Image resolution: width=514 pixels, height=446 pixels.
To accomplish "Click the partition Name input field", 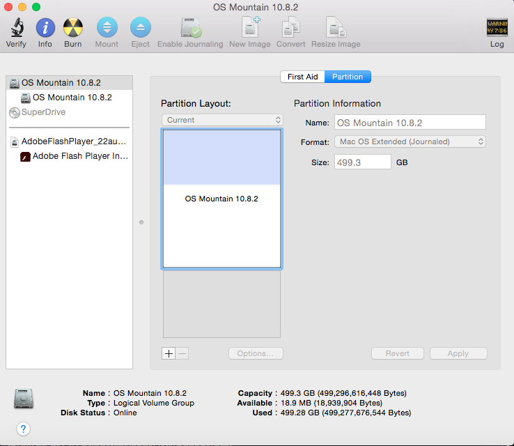I will click(410, 123).
